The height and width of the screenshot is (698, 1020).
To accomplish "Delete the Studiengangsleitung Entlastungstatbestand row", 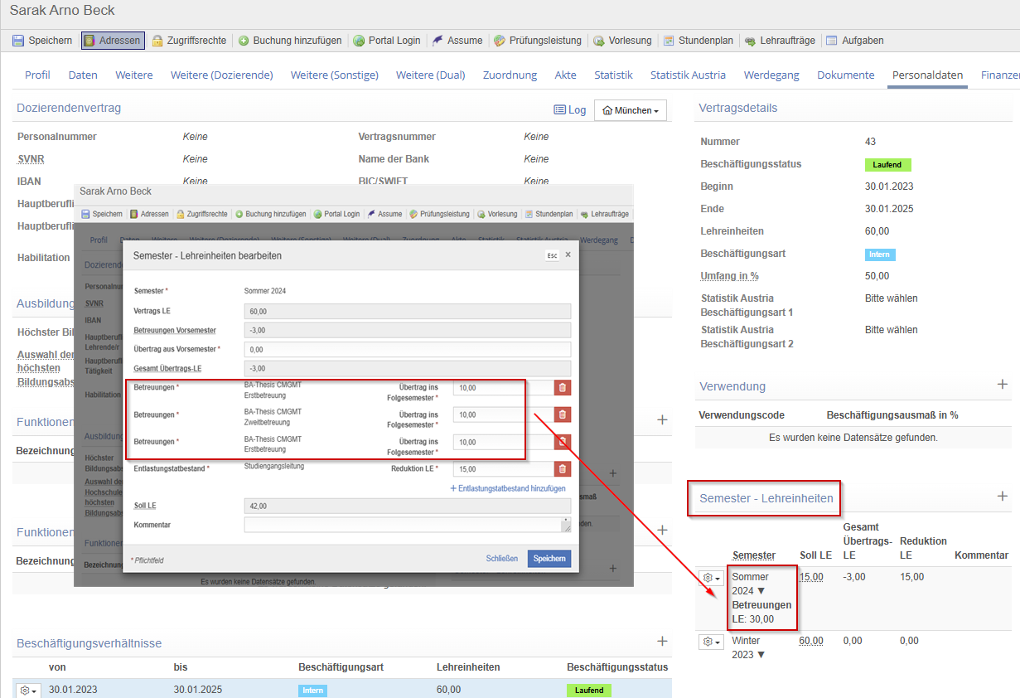I will pyautogui.click(x=562, y=469).
